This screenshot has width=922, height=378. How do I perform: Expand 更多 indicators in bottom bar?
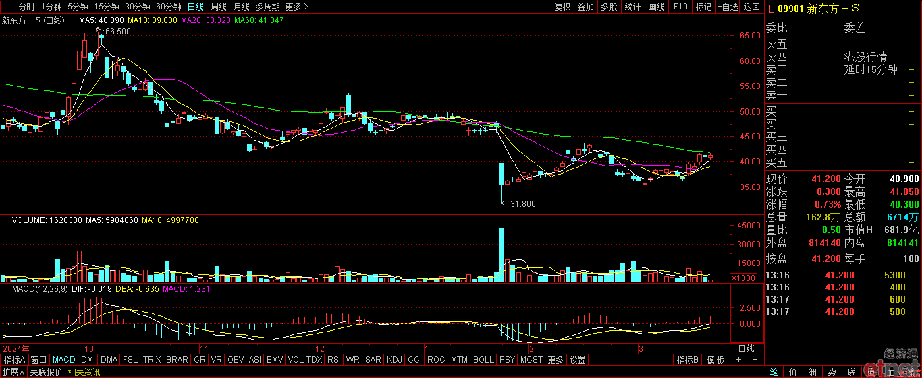(555, 360)
